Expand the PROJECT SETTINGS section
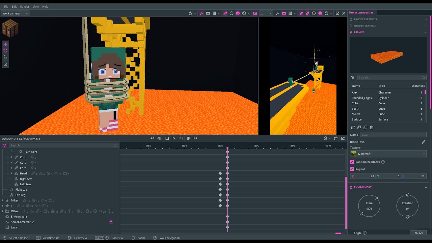 (388, 20)
